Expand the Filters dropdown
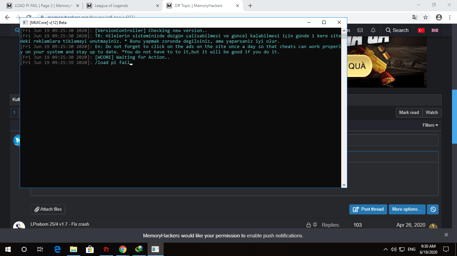457x256 pixels. coord(430,125)
